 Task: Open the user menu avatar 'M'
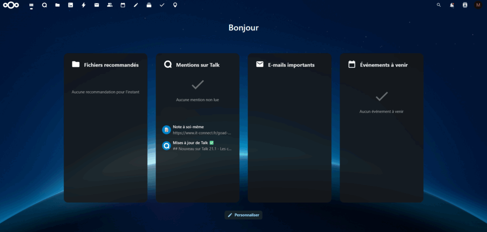(x=478, y=5)
